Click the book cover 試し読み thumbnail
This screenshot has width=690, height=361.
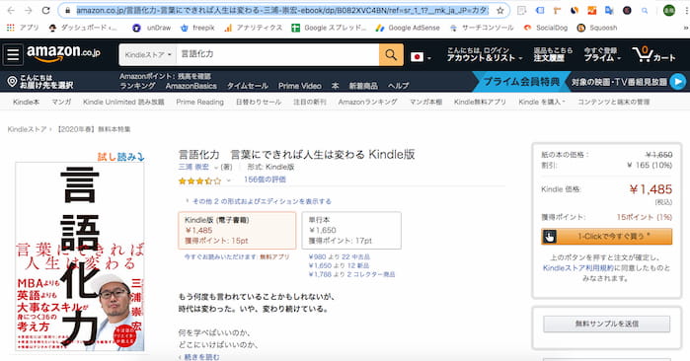click(80, 256)
